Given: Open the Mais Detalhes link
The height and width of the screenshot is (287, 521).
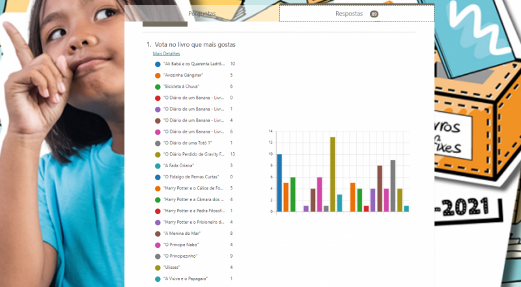Looking at the screenshot, I should coord(166,53).
